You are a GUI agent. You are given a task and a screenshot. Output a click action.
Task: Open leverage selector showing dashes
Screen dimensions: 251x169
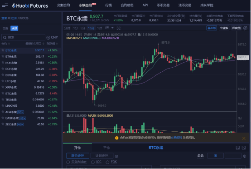pos(233,156)
